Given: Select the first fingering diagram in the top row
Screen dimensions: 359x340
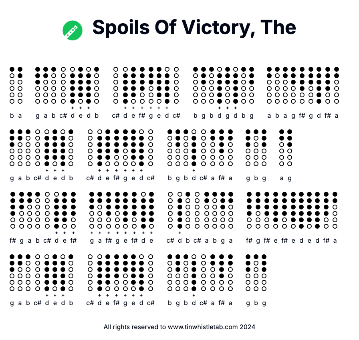Looking at the screenshot, I should (x=12, y=85).
